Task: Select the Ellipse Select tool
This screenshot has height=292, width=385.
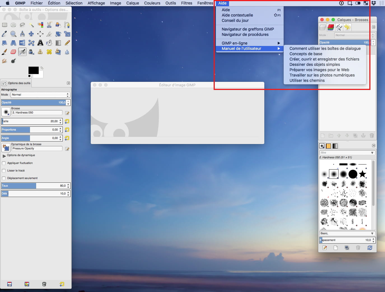Action: (x=13, y=25)
